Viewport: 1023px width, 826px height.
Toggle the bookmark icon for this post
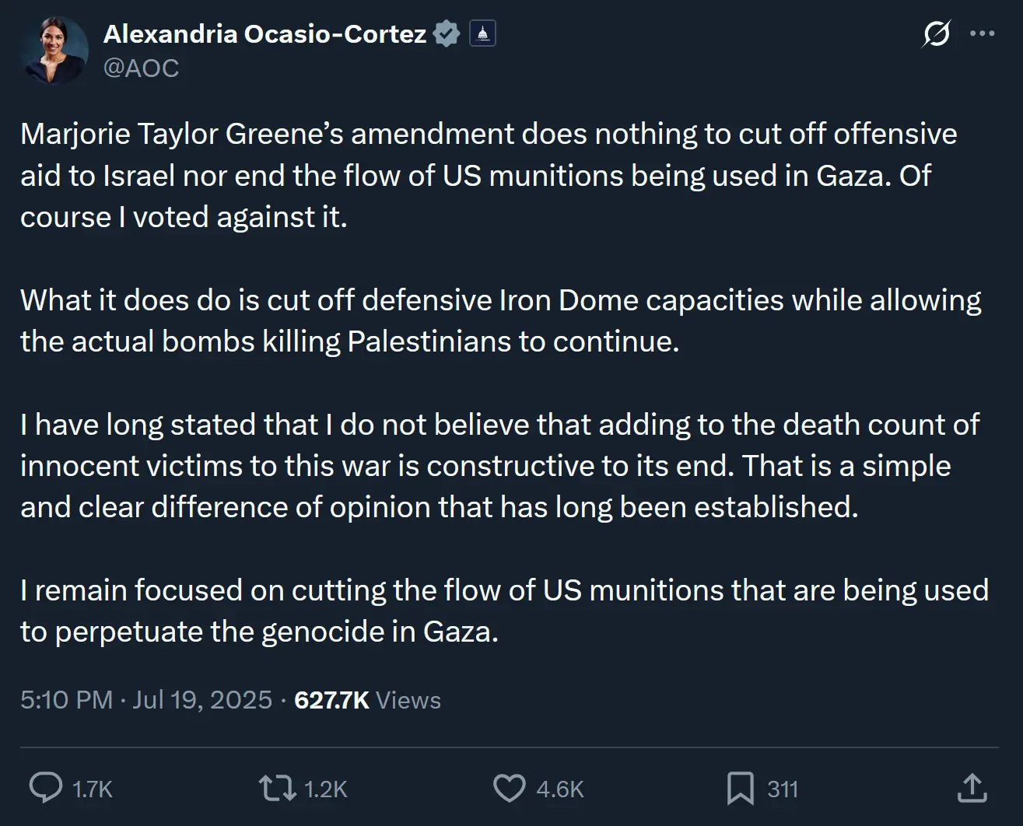click(740, 788)
